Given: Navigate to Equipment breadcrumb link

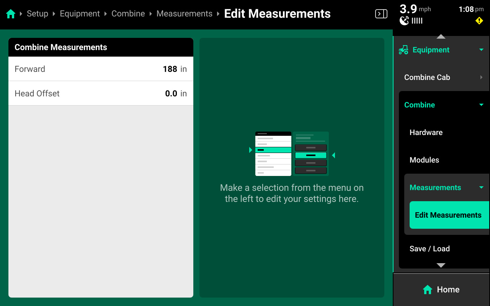Looking at the screenshot, I should pos(80,14).
